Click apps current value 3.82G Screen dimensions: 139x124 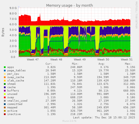pyautogui.click(x=51, y=67)
